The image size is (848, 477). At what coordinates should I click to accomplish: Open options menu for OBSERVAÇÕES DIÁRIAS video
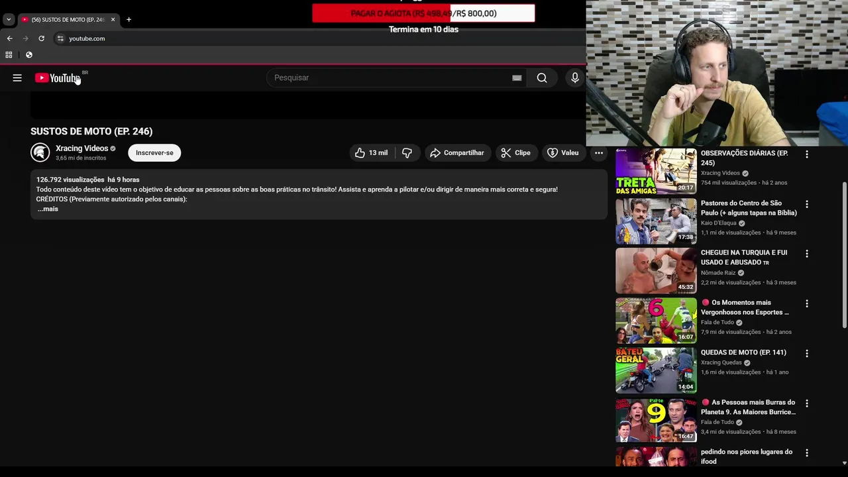point(806,154)
